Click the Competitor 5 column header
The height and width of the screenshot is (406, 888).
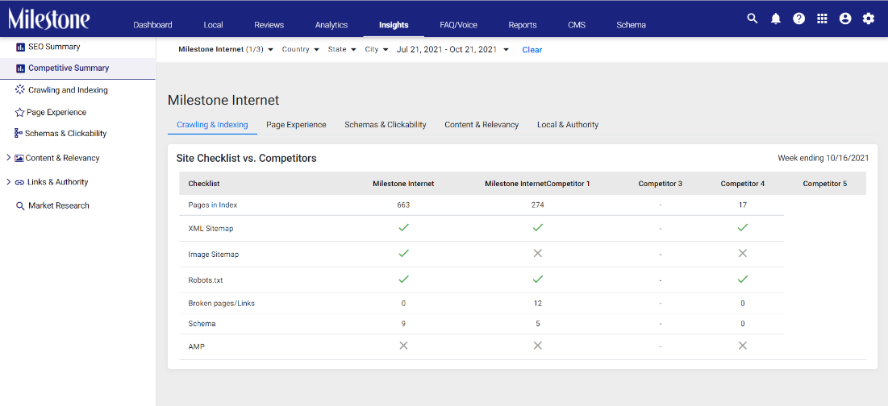coord(824,184)
